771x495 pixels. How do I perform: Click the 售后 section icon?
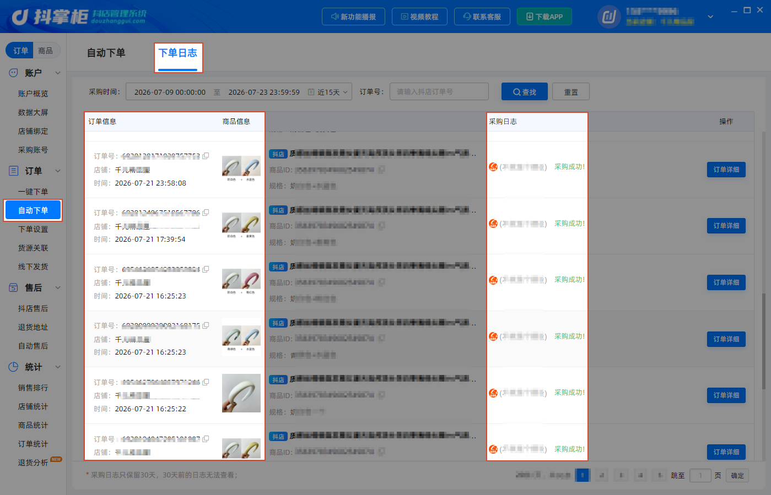(x=14, y=287)
